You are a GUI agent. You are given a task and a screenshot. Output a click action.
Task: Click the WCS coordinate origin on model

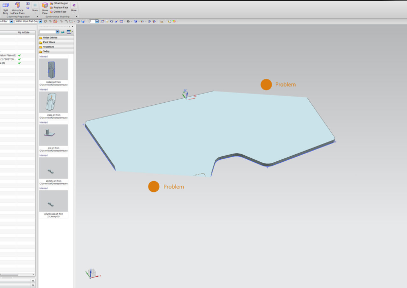[186, 98]
